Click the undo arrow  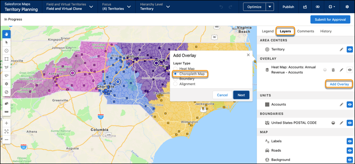[x=221, y=7]
